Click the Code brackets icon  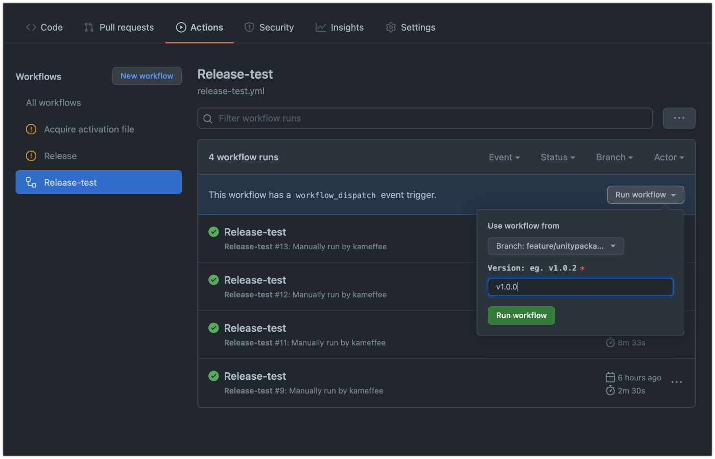[31, 28]
